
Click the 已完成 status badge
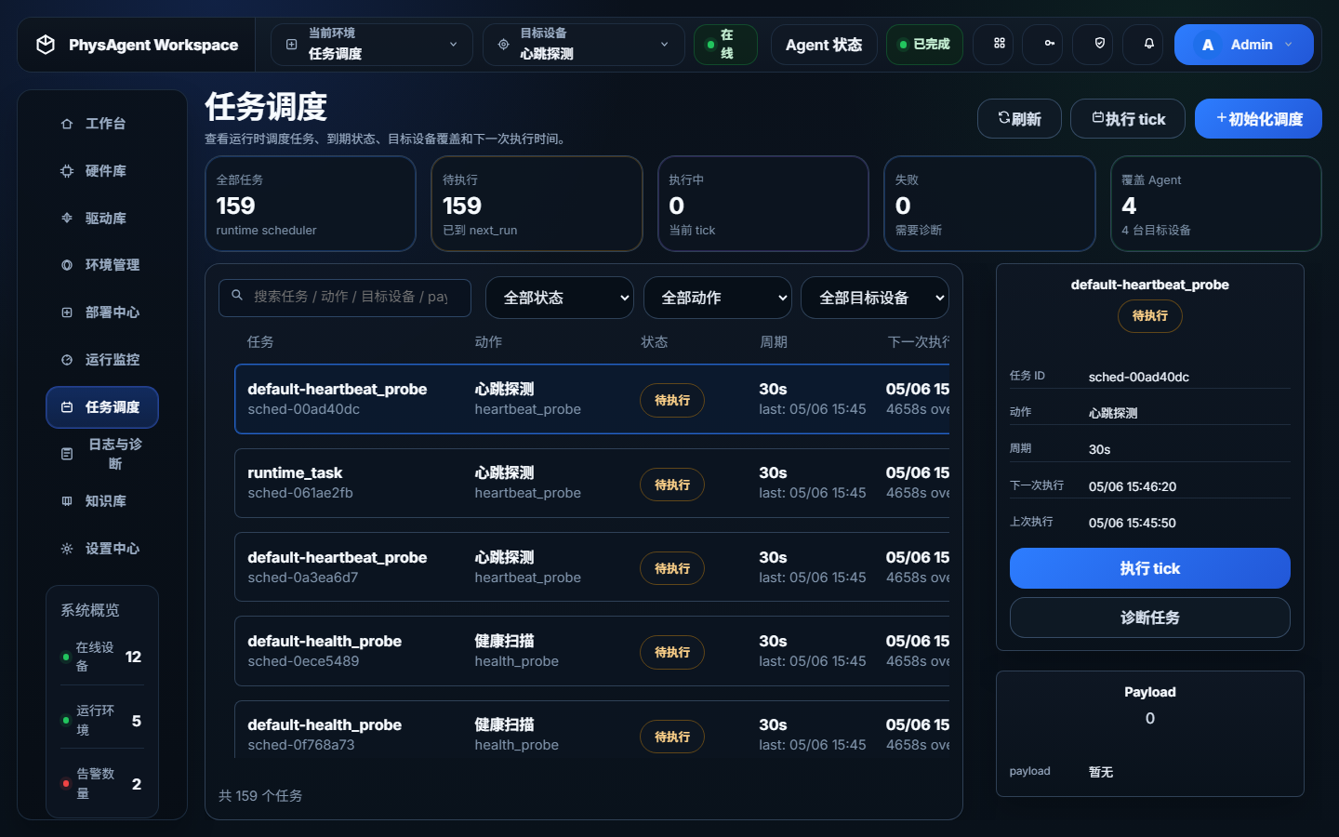[x=924, y=45]
